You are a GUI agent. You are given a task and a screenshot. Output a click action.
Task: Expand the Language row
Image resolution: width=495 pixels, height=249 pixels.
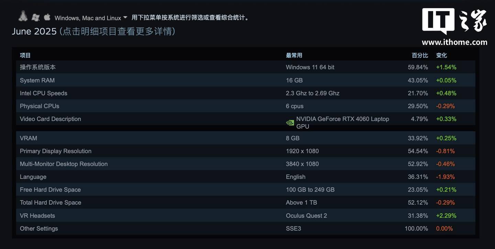[x=245, y=177]
